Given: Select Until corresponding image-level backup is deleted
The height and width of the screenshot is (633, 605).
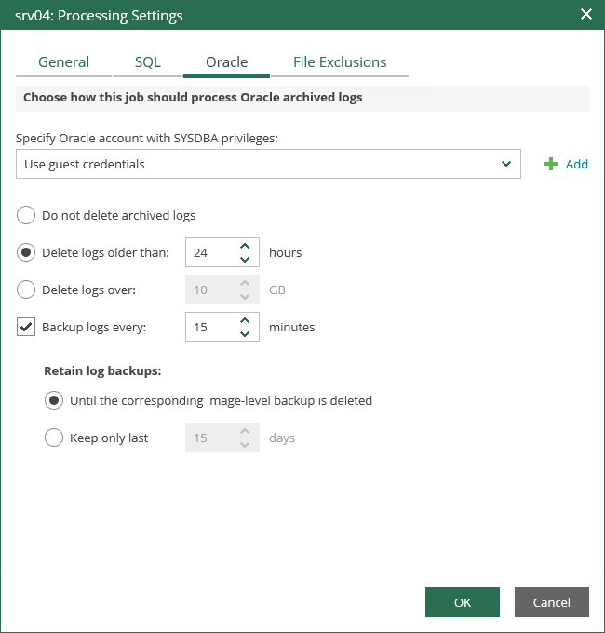Looking at the screenshot, I should coord(55,401).
